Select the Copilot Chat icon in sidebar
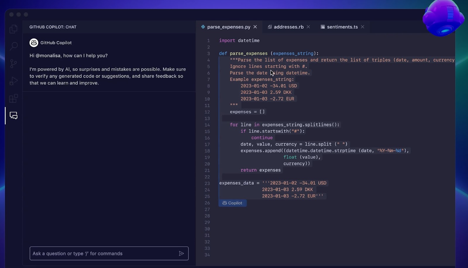Image resolution: width=468 pixels, height=268 pixels. tap(13, 115)
